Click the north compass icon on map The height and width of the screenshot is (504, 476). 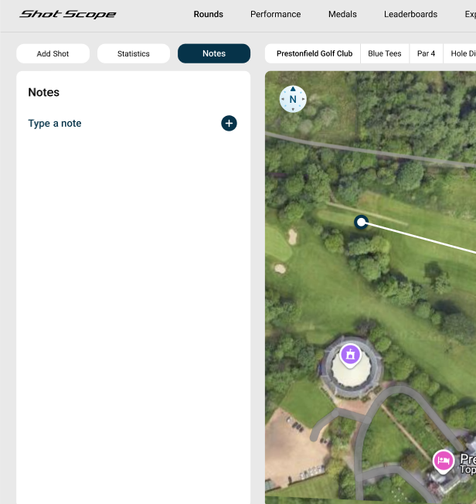coord(293,99)
